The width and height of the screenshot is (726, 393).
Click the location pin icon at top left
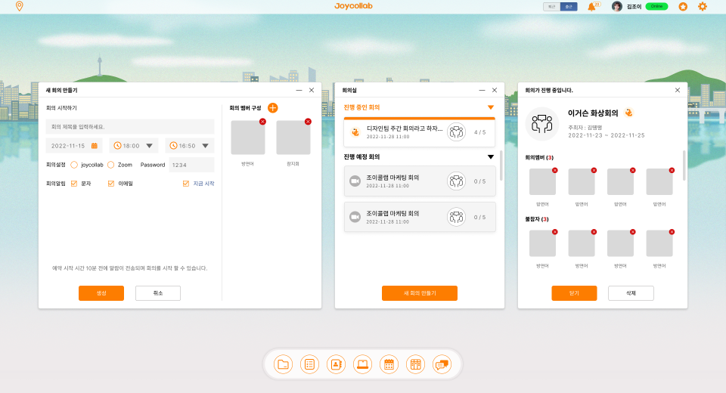(20, 6)
